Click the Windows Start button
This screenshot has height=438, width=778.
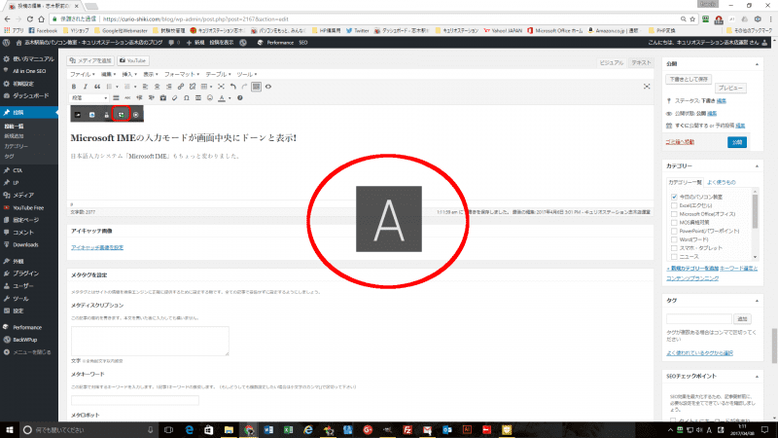10,430
